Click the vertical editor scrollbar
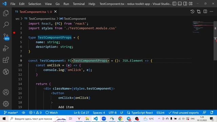Viewport: 217px width, 122px height. (x=215, y=41)
